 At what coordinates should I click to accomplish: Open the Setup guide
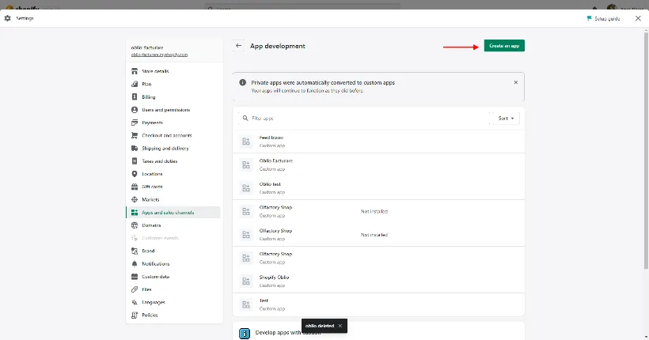click(x=603, y=19)
